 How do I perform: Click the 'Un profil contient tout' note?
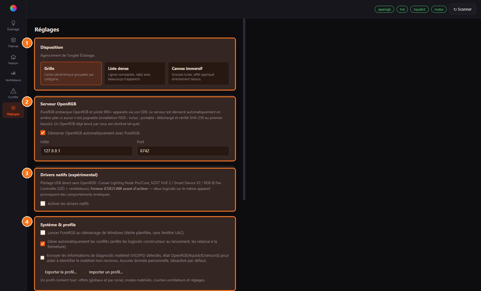[123, 280]
